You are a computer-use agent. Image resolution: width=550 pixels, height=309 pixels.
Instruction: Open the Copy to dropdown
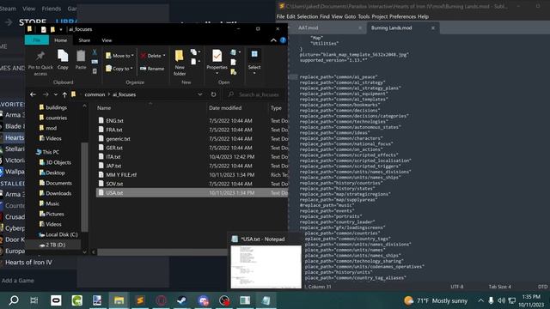119,69
